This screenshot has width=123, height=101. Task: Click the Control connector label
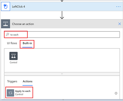(13, 63)
